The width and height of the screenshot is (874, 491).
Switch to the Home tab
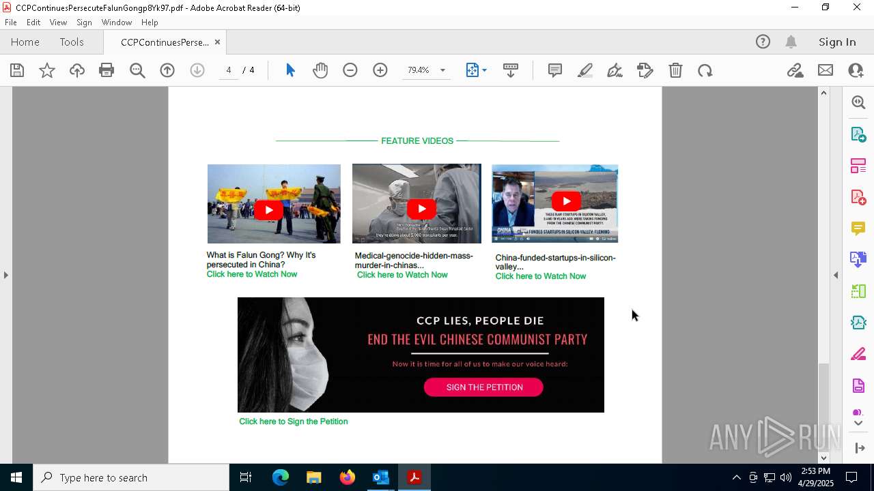[25, 42]
